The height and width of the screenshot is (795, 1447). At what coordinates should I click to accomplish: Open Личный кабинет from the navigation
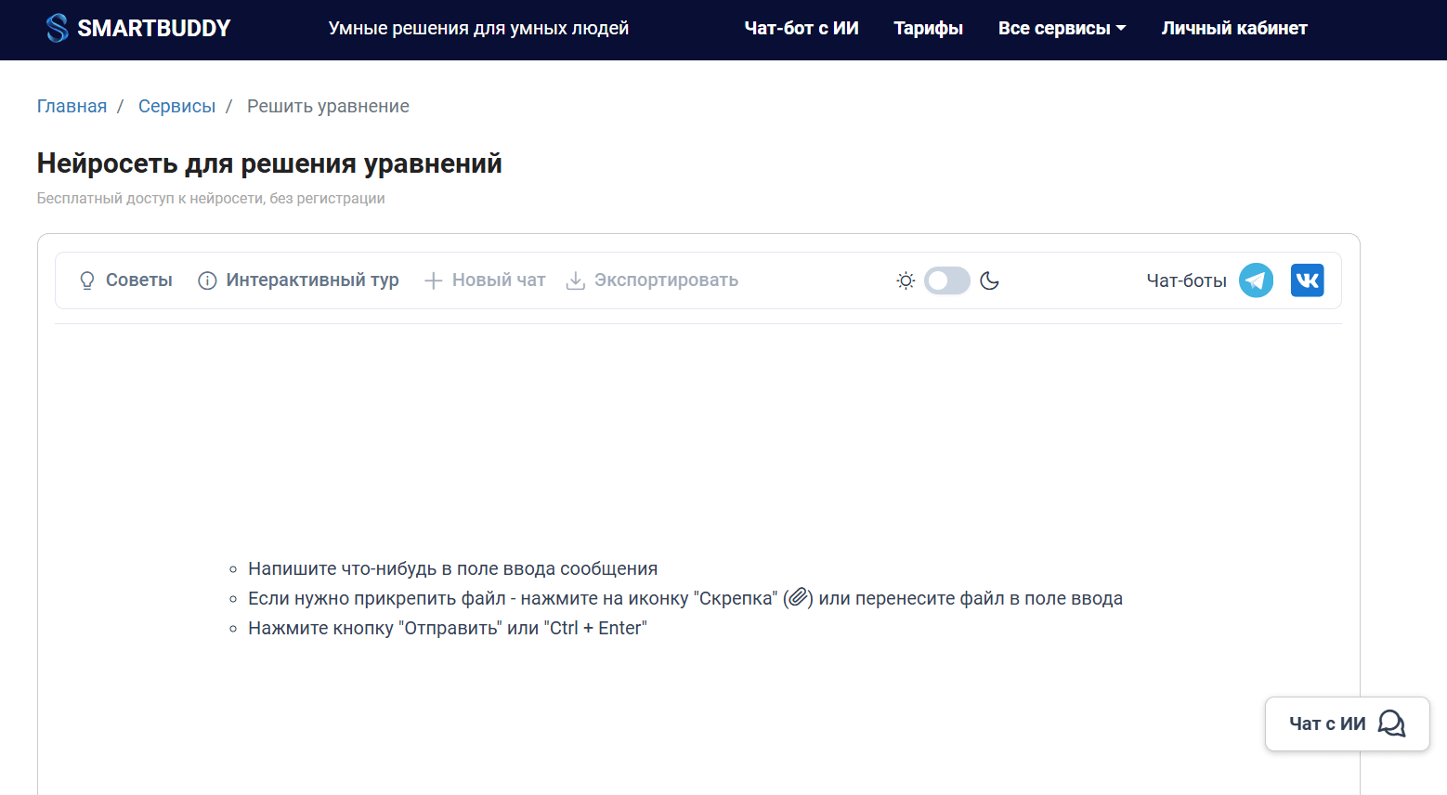click(x=1233, y=29)
